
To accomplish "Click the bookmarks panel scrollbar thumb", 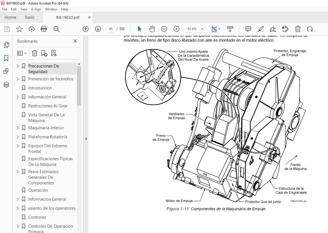I will coord(79,86).
